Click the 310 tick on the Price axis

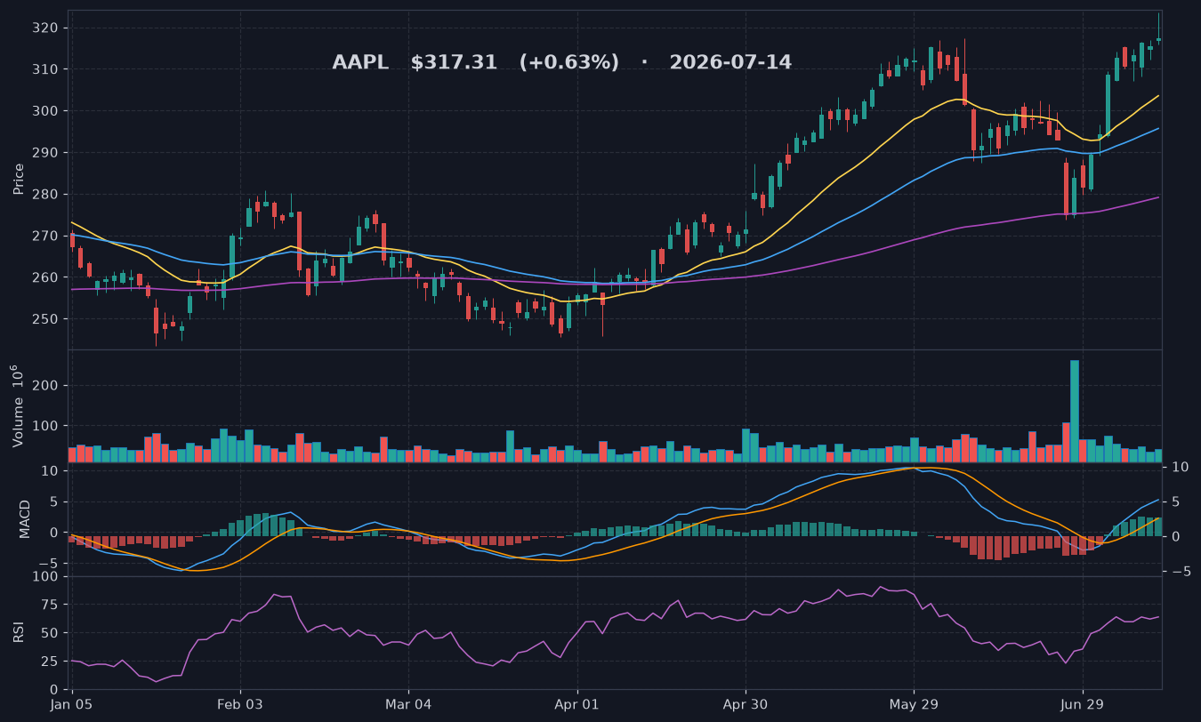(46, 69)
